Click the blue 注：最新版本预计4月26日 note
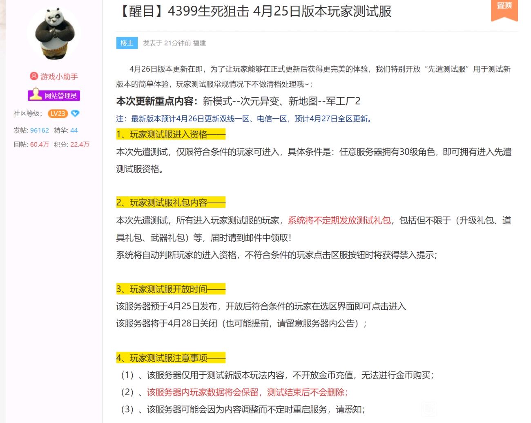 tap(244, 119)
